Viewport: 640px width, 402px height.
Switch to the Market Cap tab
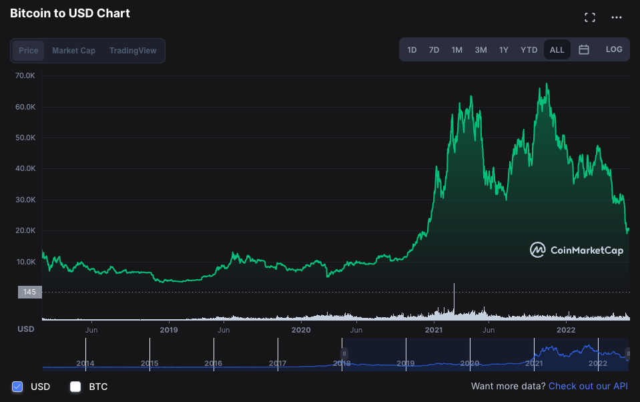point(75,50)
